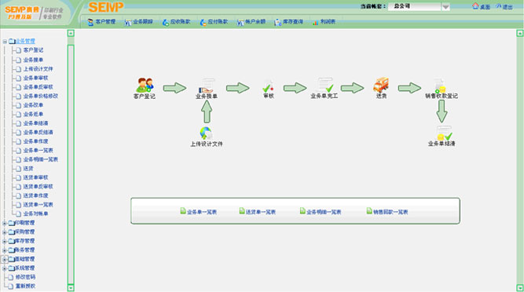Select 业务单审核 in the sidebar tree
Screen dimensions: 524x292
point(35,78)
